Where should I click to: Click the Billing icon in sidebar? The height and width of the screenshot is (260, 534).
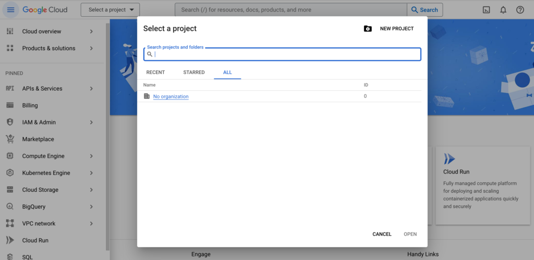10,105
